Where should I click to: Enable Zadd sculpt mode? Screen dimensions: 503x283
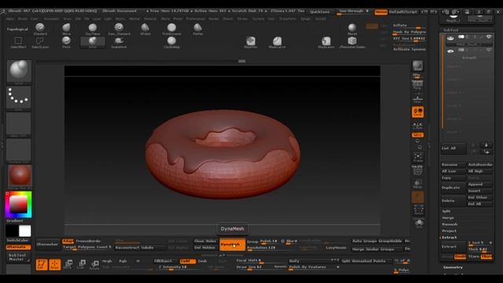point(188,261)
